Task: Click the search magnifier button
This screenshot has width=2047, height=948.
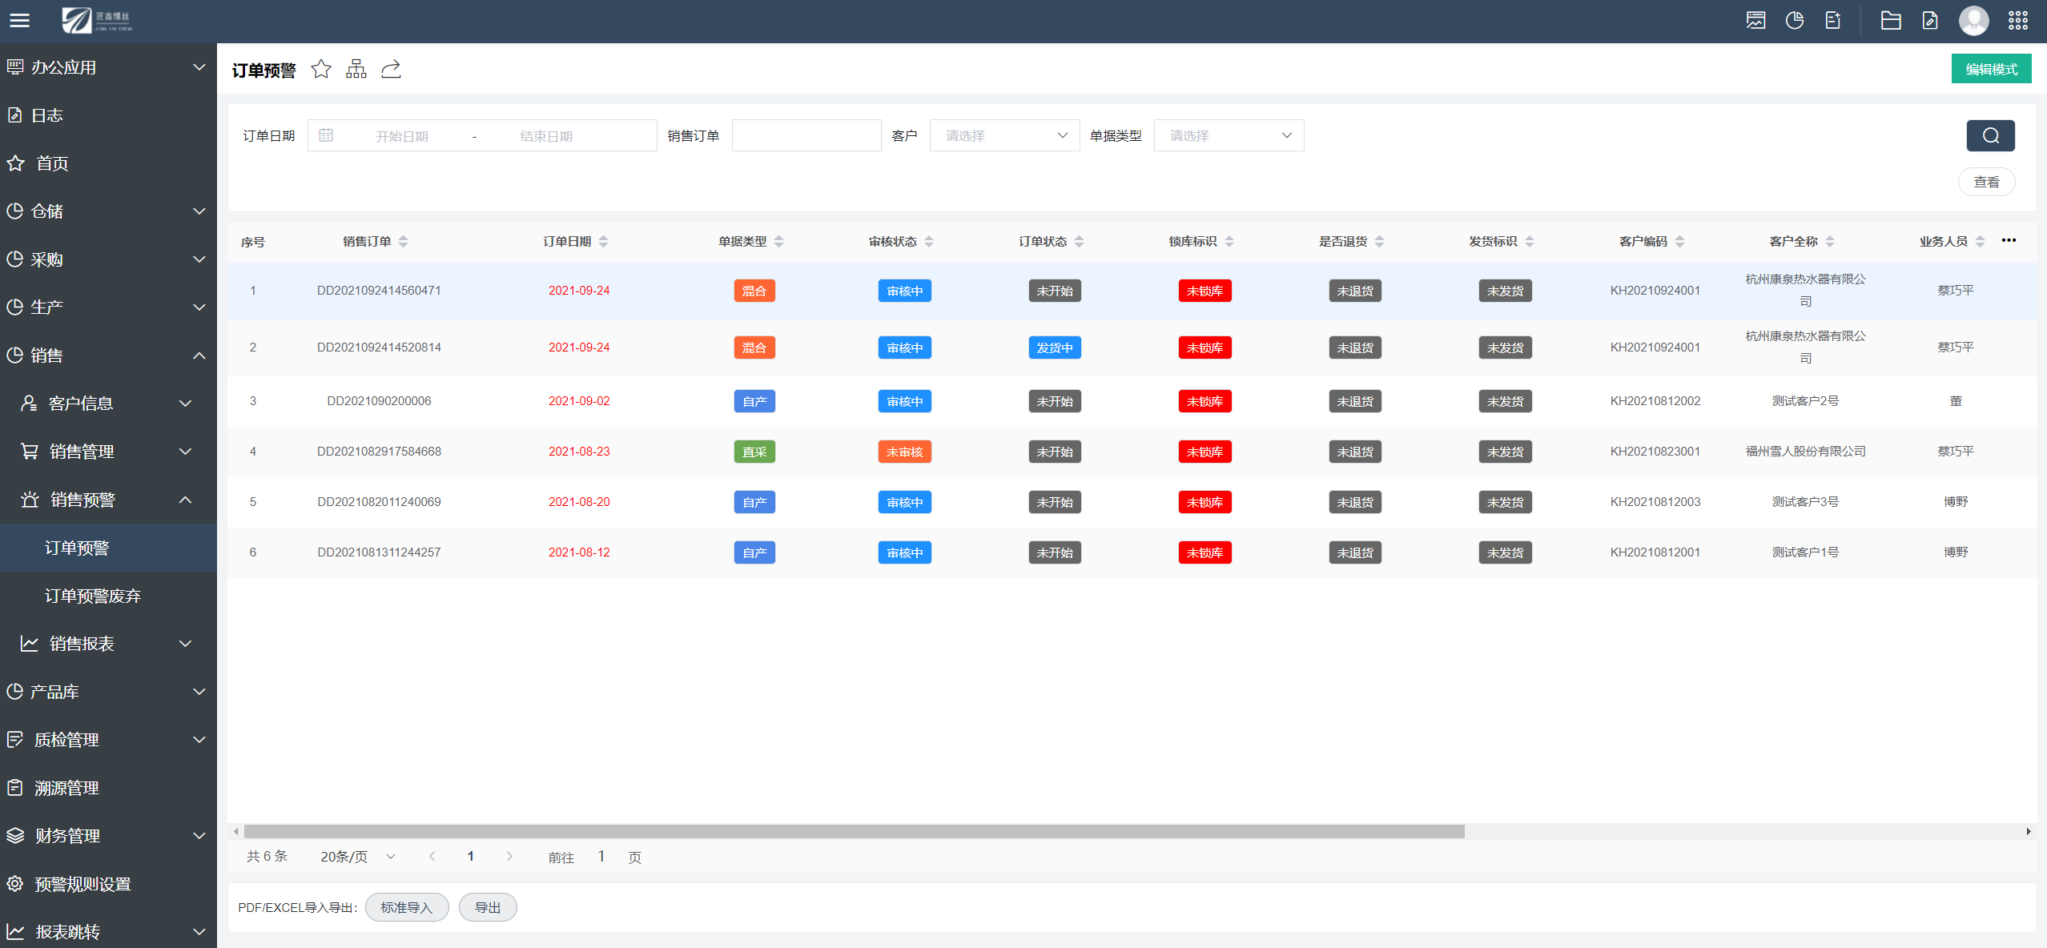Action: (1990, 136)
